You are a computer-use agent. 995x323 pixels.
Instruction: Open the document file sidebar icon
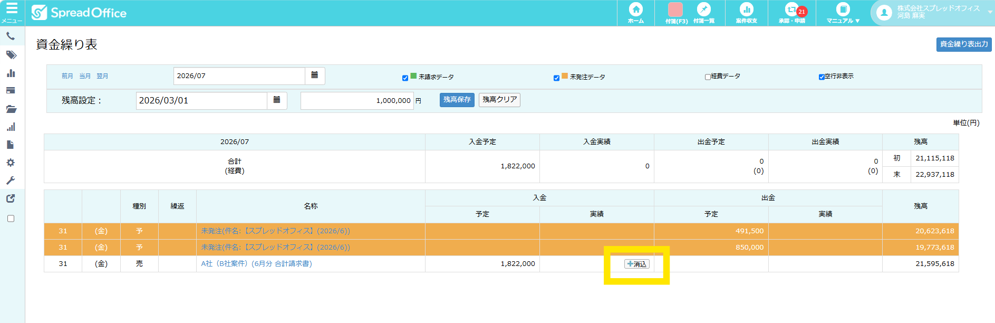[x=10, y=145]
